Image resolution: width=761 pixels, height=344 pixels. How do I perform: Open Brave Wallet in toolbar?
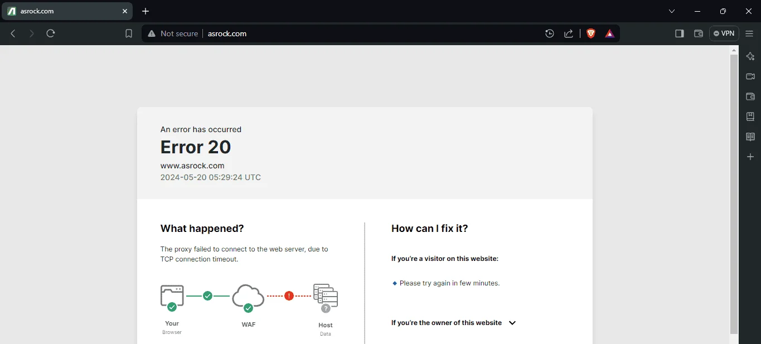pos(698,33)
